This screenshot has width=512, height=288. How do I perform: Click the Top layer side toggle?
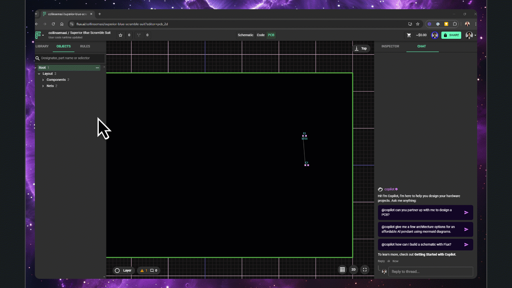coord(361,48)
